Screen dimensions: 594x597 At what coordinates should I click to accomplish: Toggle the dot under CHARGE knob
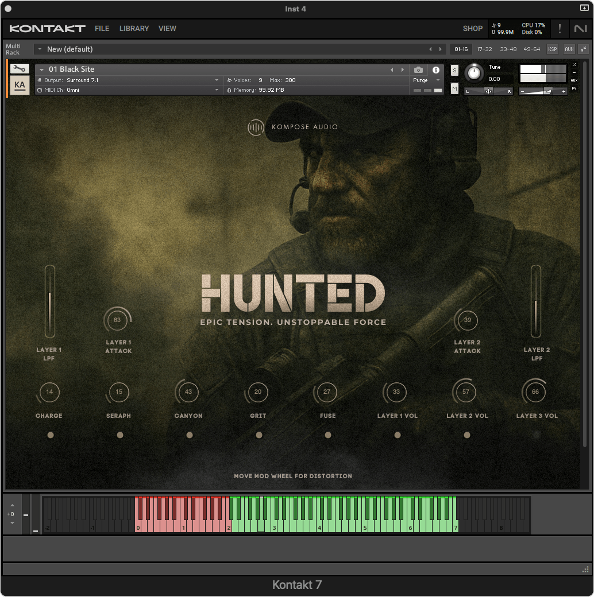coord(50,435)
